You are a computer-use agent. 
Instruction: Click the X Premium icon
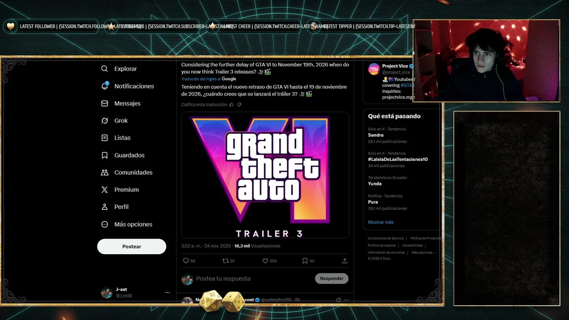tap(104, 189)
